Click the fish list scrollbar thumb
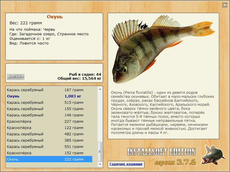 (x=100, y=152)
